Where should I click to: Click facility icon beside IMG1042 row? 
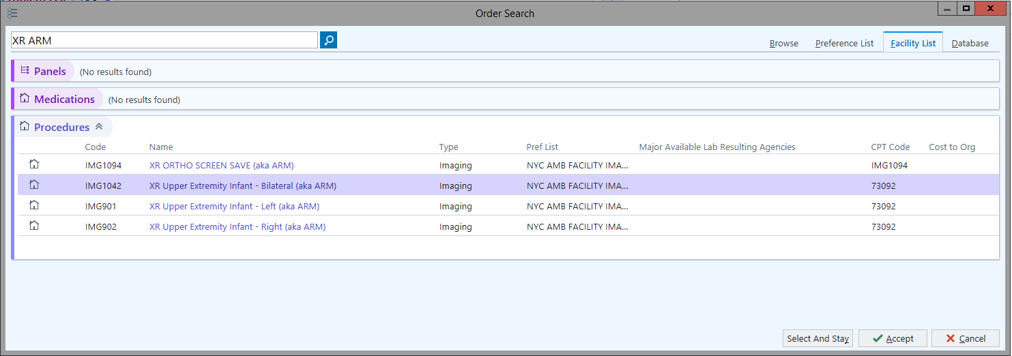(34, 185)
